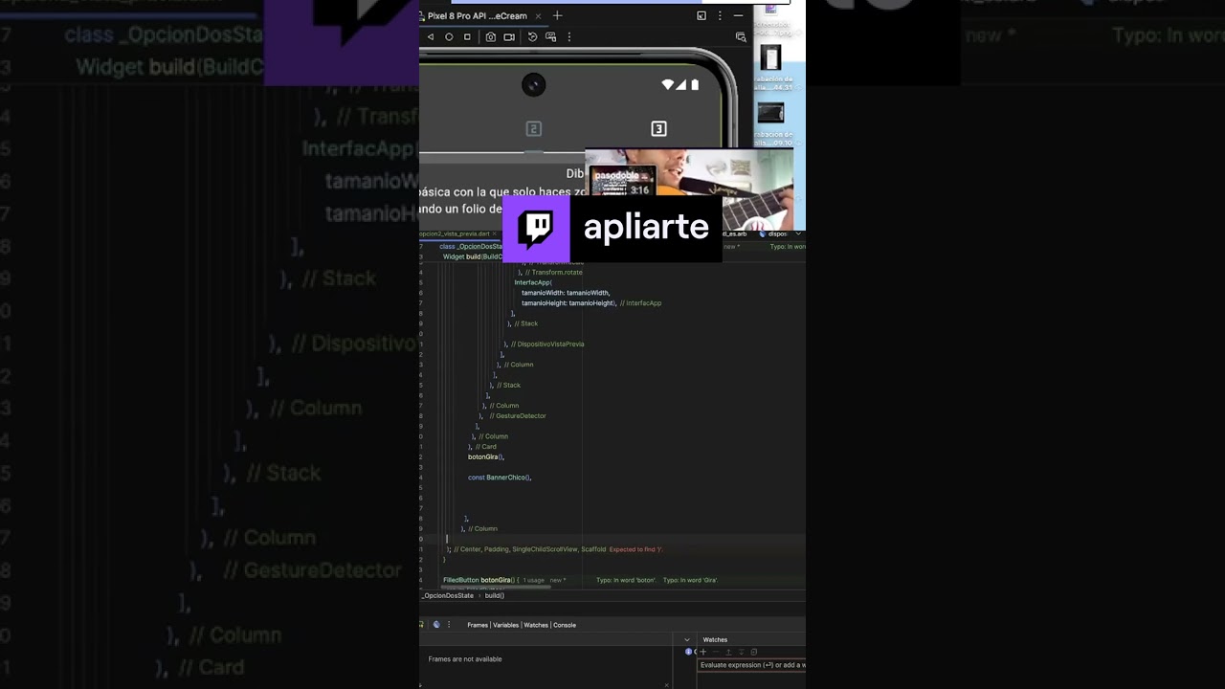Click the 'Expected to find ')'.' error text
The width and height of the screenshot is (1225, 689).
[635, 549]
